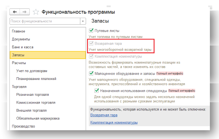The width and height of the screenshot is (219, 139).
Task: Open Обязательная маркировка subsection
Action: [x=48, y=118]
